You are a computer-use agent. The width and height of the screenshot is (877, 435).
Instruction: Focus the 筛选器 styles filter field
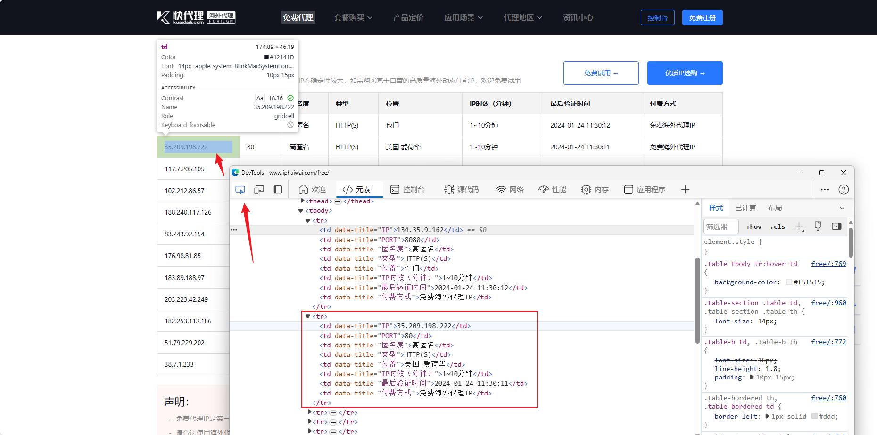point(721,226)
